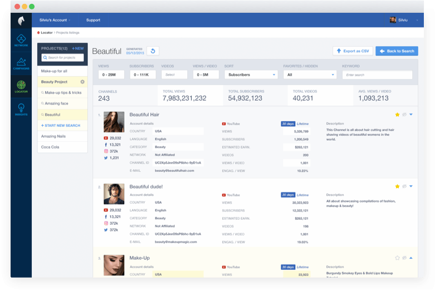This screenshot has height=291, width=435.
Task: Click YouTube icon count for Beautiful dude!
Action: [x=113, y=210]
